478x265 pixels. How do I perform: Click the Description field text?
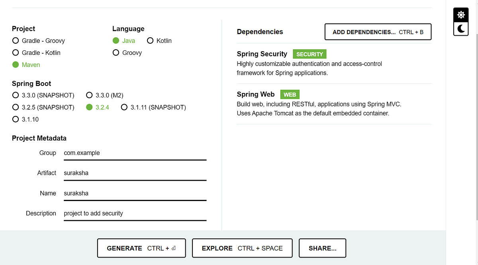point(135,214)
